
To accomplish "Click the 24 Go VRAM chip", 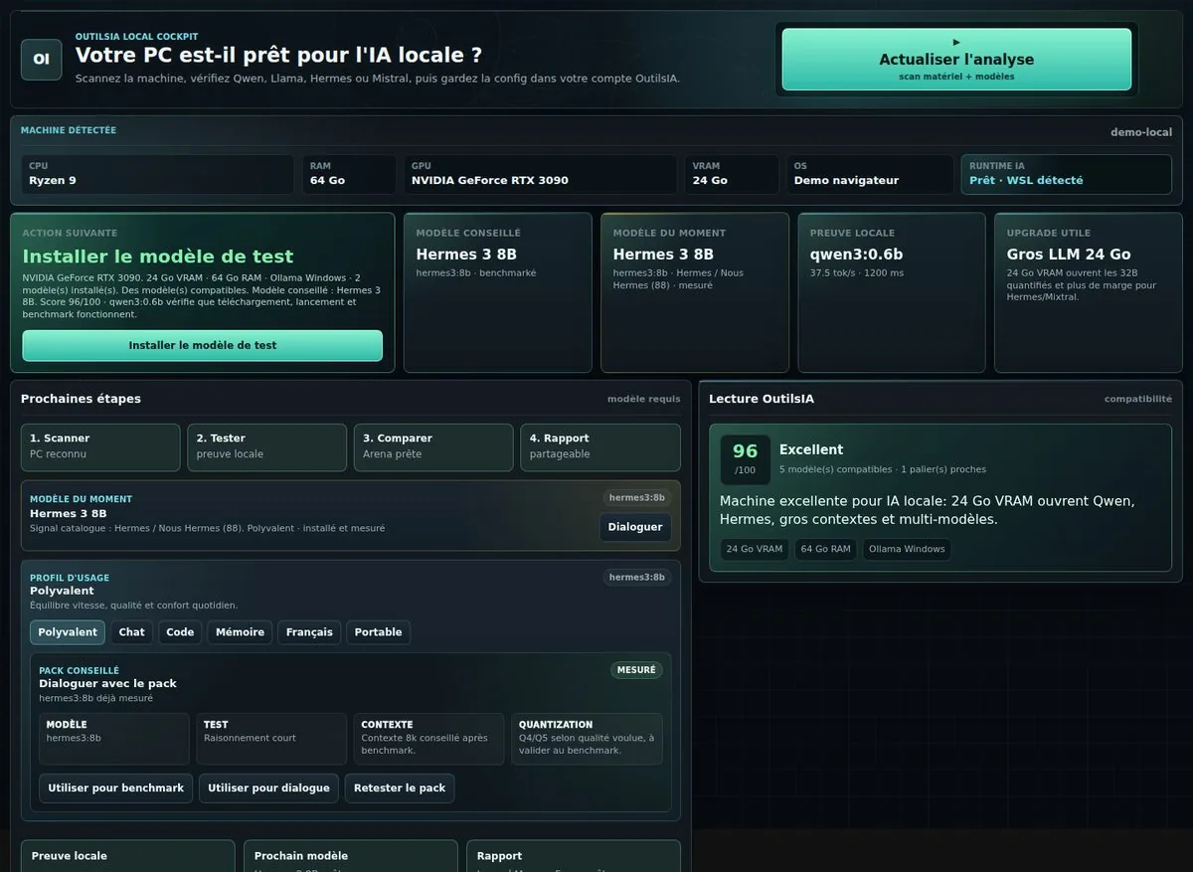I will (x=755, y=549).
